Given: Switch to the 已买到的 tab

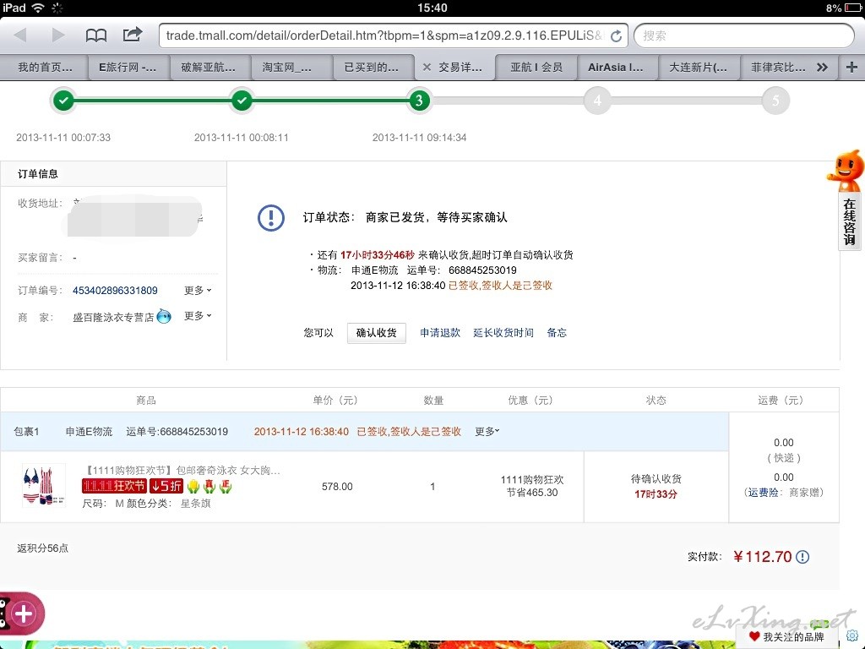Looking at the screenshot, I should (372, 68).
